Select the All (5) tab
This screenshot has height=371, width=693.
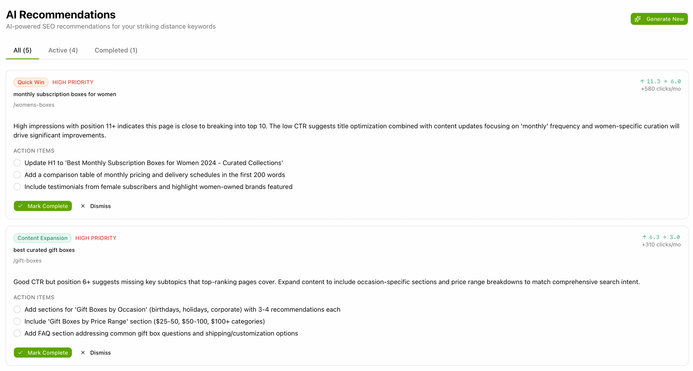[x=22, y=50]
